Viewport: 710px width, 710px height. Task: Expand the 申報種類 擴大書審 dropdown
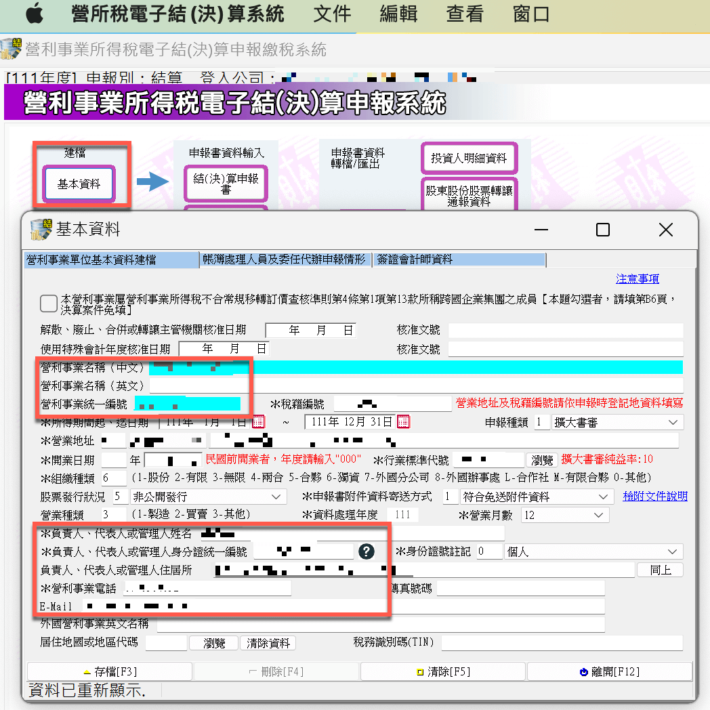(673, 423)
